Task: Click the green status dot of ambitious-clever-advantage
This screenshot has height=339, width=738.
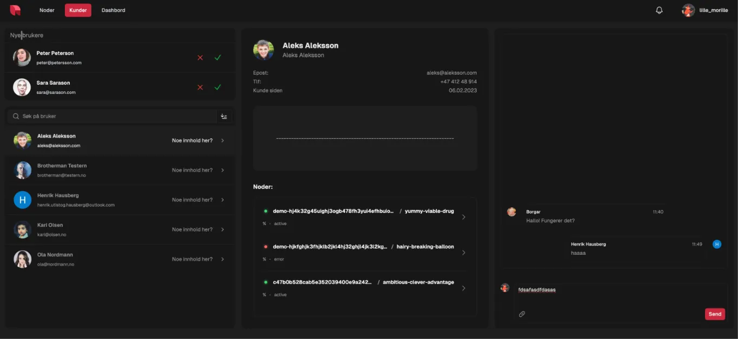Action: 265,282
